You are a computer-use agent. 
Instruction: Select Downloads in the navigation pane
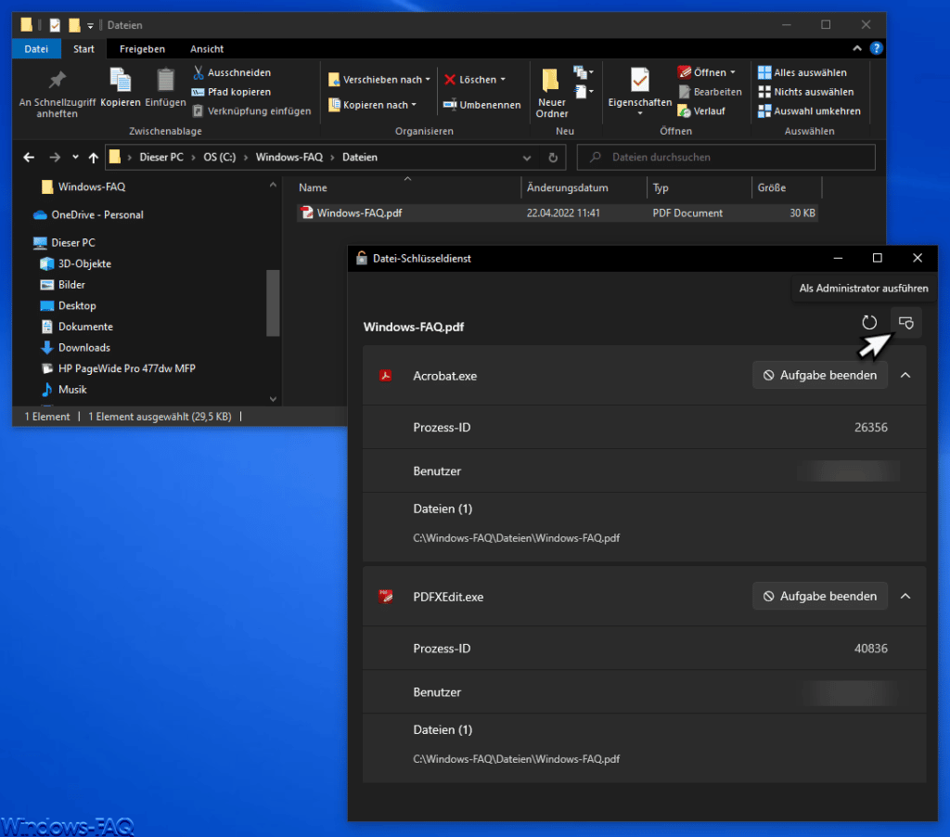click(x=84, y=348)
